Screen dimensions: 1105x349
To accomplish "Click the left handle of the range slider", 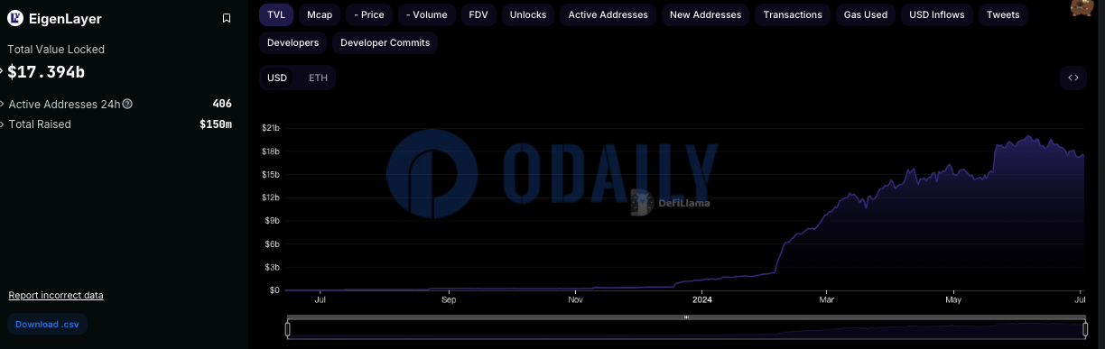I will pos(288,329).
